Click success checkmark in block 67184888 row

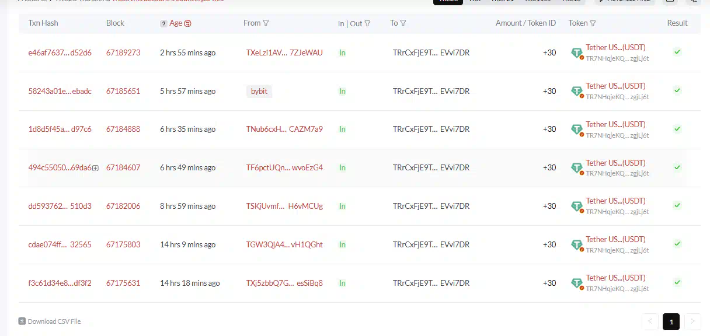(677, 129)
